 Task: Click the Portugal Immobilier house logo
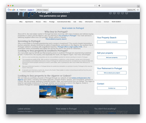pyautogui.click(x=27, y=15)
